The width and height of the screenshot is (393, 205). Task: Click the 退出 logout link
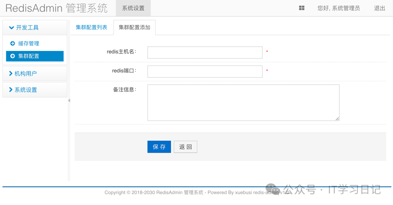[380, 8]
